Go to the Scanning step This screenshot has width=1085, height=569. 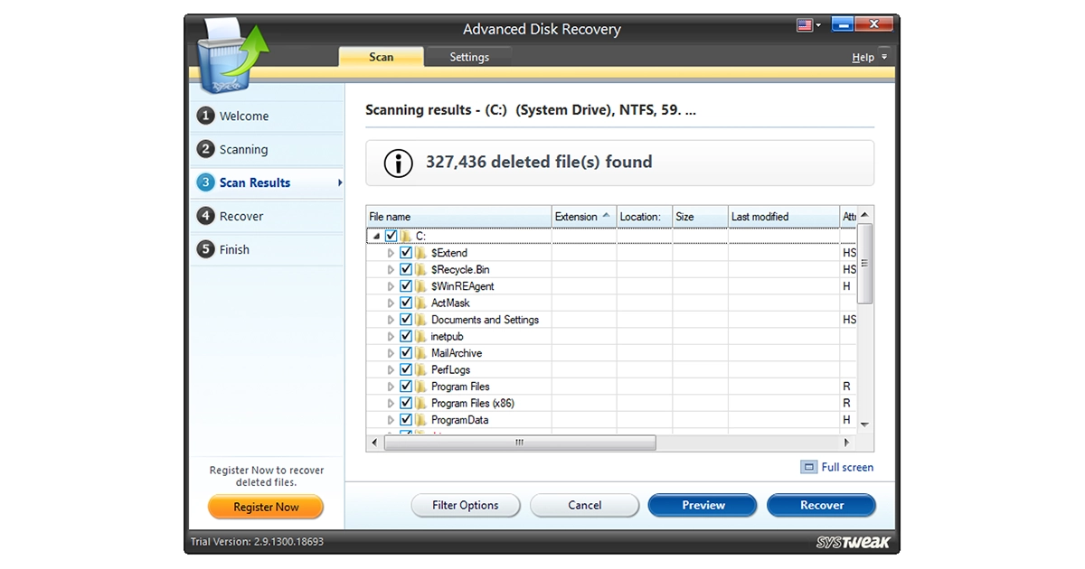click(x=267, y=149)
